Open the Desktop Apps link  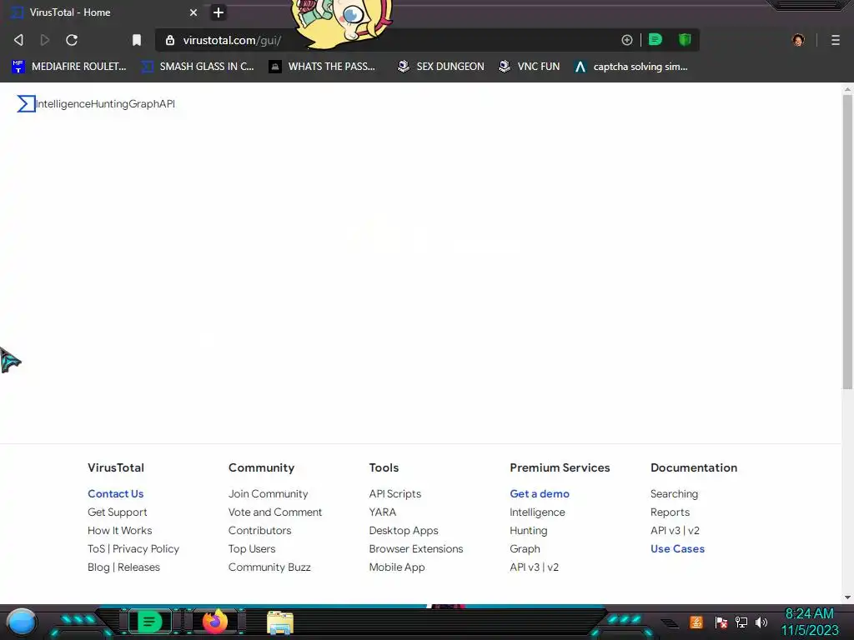point(404,530)
